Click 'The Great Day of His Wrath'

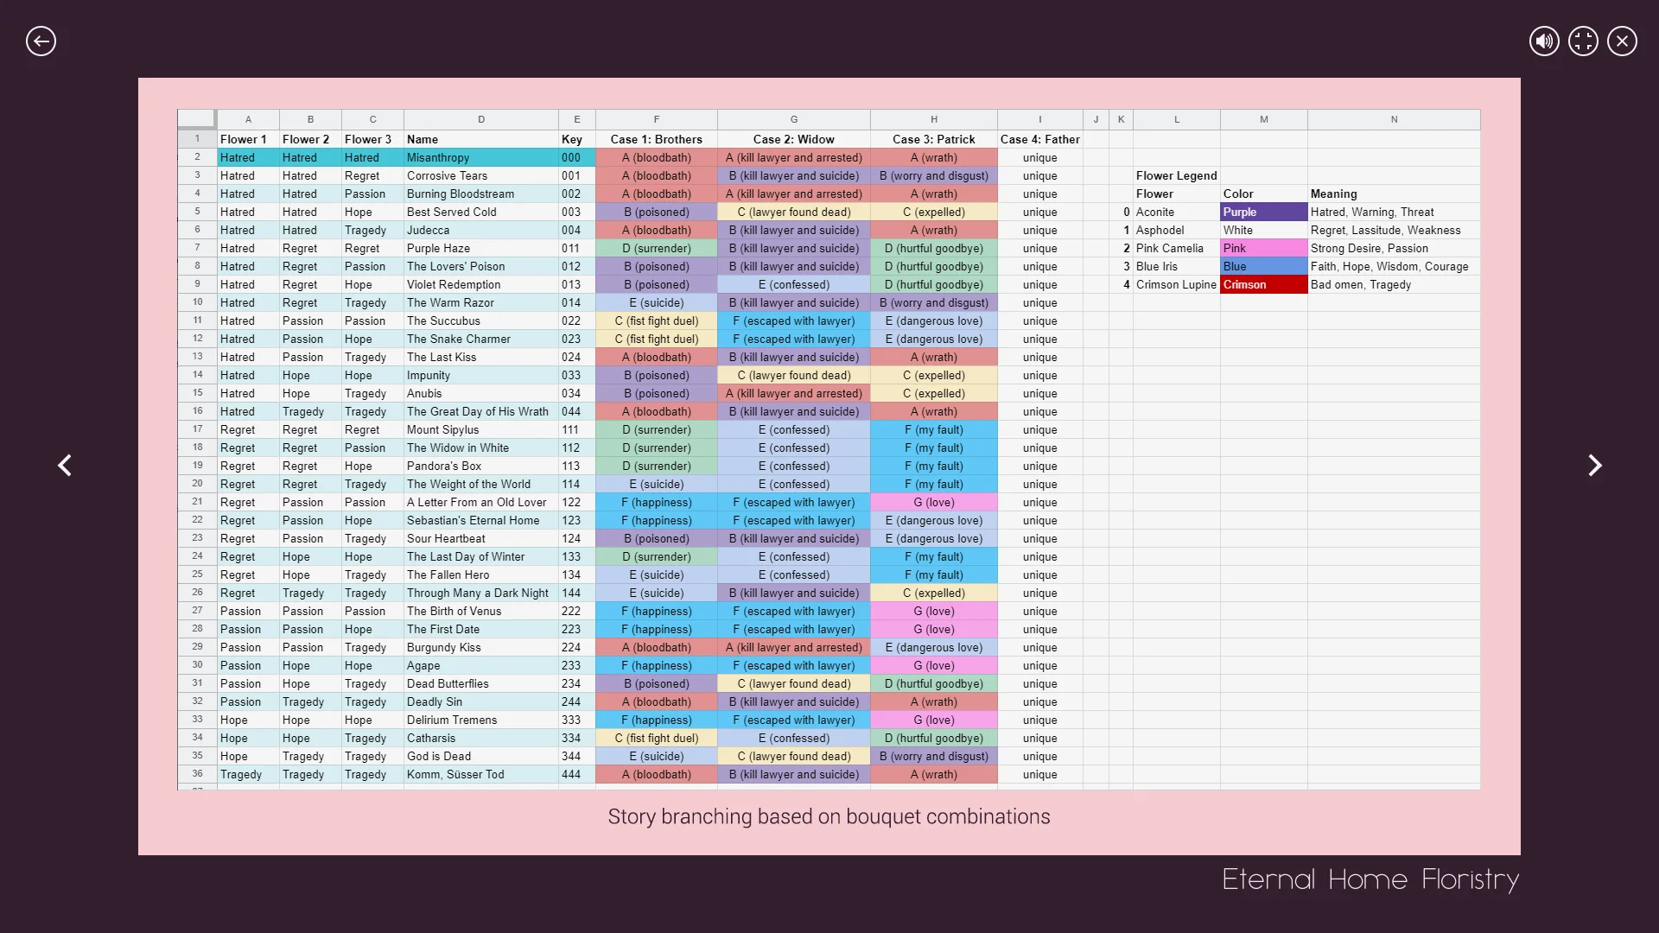click(x=480, y=411)
